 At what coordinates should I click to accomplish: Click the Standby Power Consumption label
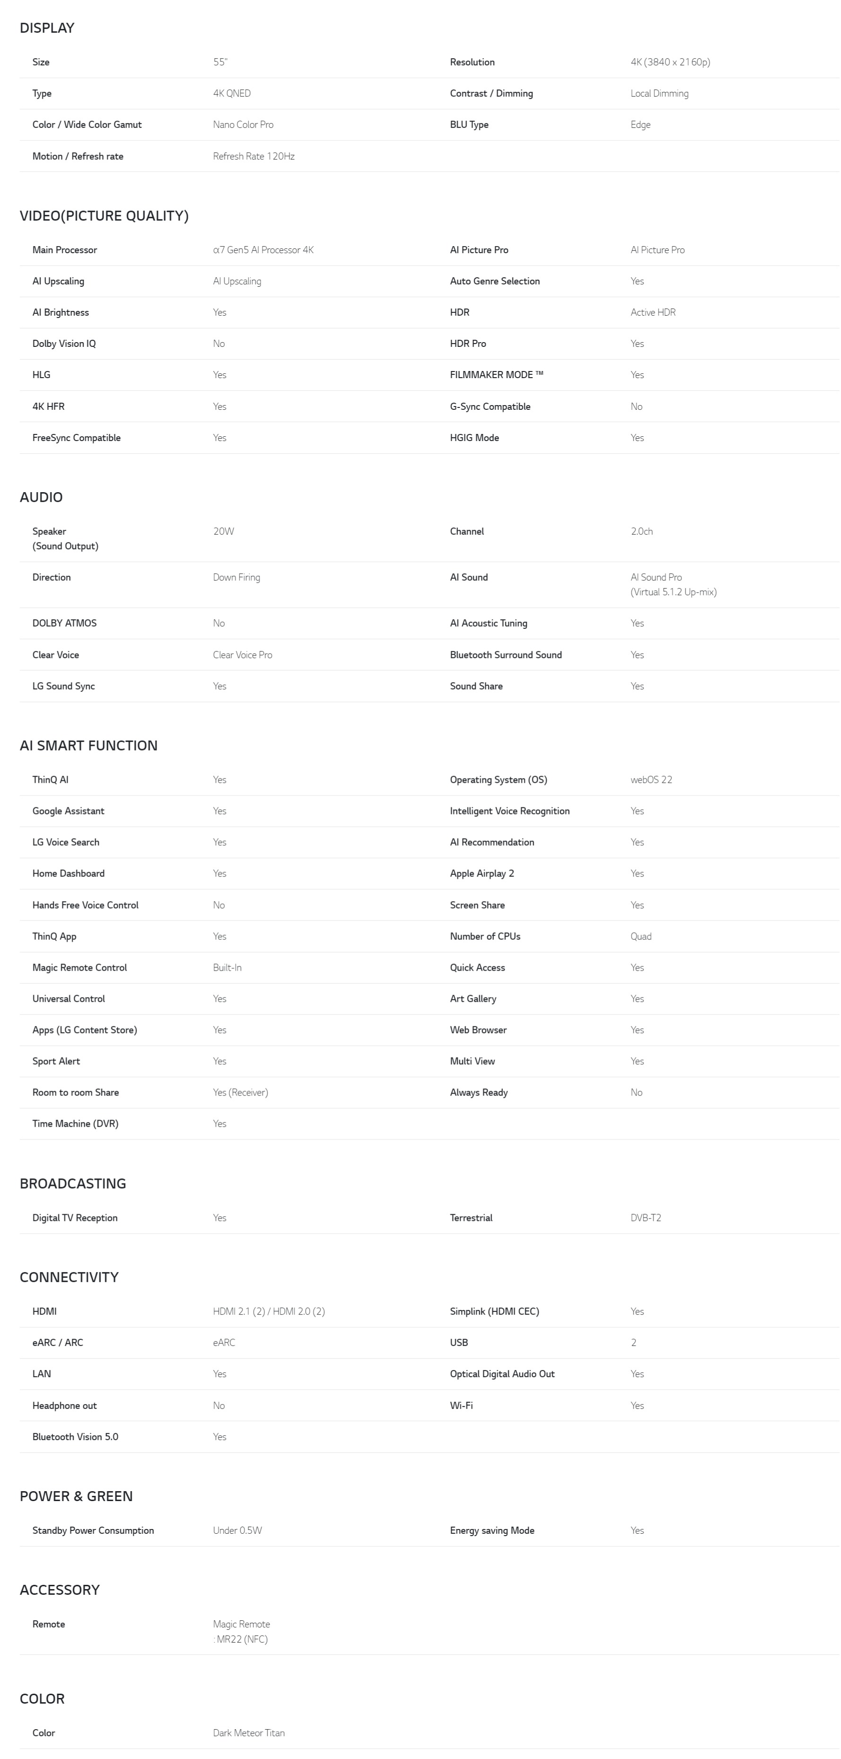point(93,1530)
